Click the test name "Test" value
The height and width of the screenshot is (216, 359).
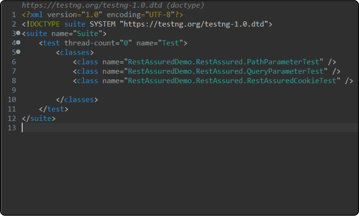[170, 43]
